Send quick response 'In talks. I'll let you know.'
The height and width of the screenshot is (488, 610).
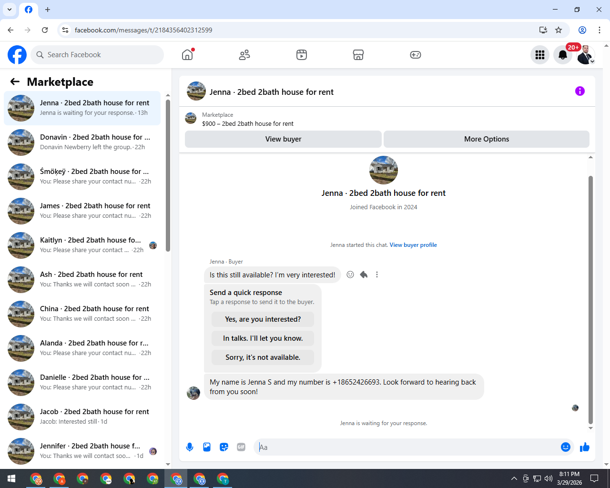(263, 338)
